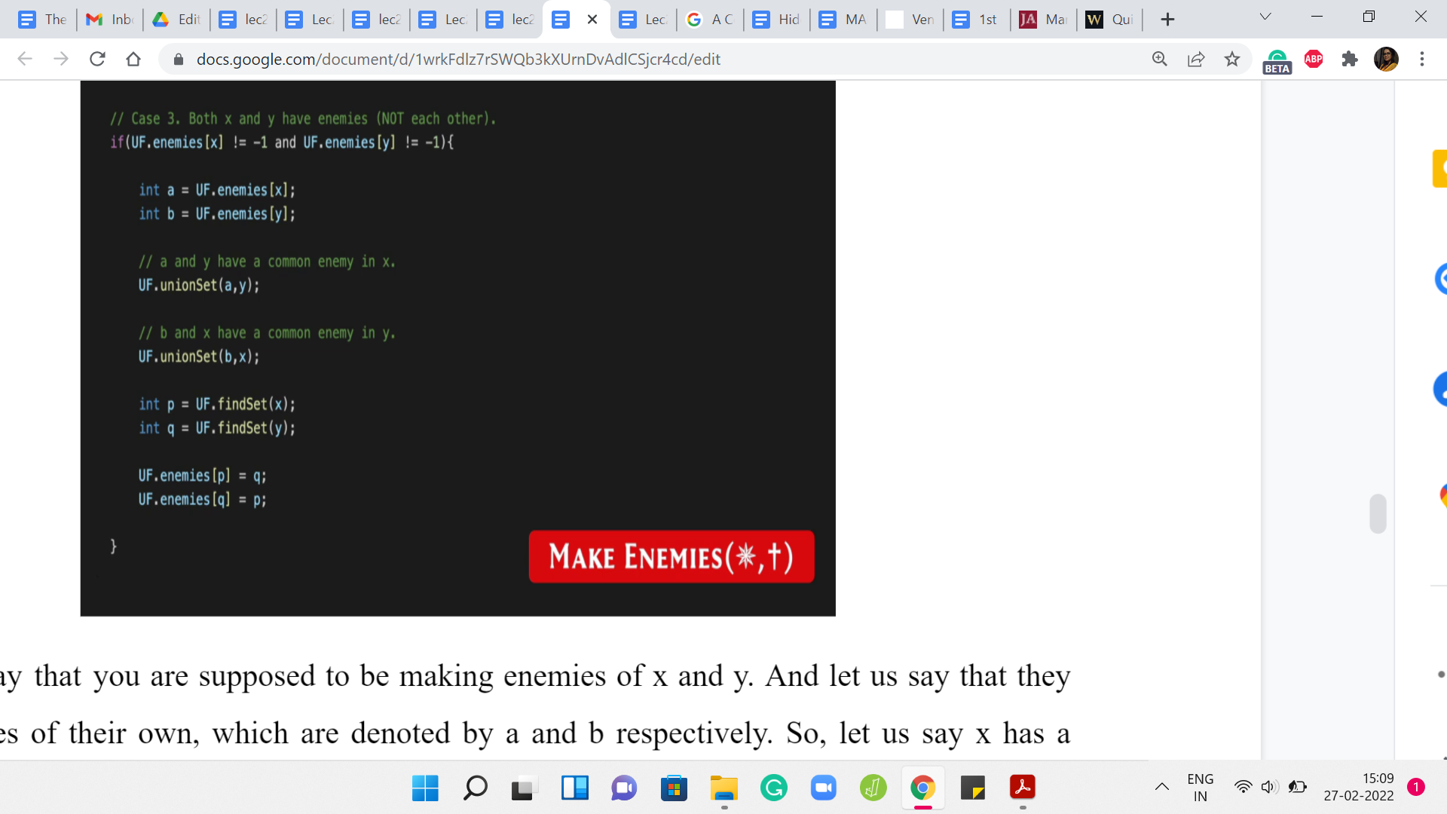Close the active Docs tab
Image resolution: width=1447 pixels, height=814 pixels.
tap(592, 20)
